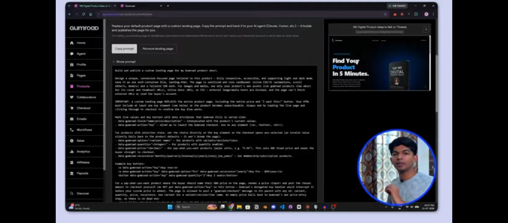
Task: Click the Collaborators heart icon in sidebar
Action: point(72,97)
